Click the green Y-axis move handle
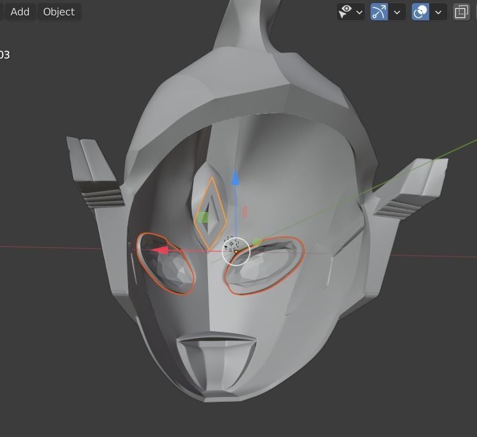The width and height of the screenshot is (477, 437). pyautogui.click(x=257, y=242)
